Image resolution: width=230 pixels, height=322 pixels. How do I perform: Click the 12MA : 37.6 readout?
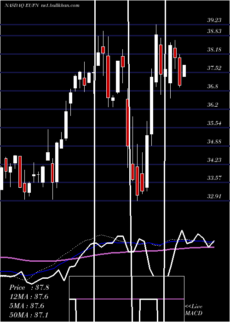[x=29, y=297]
